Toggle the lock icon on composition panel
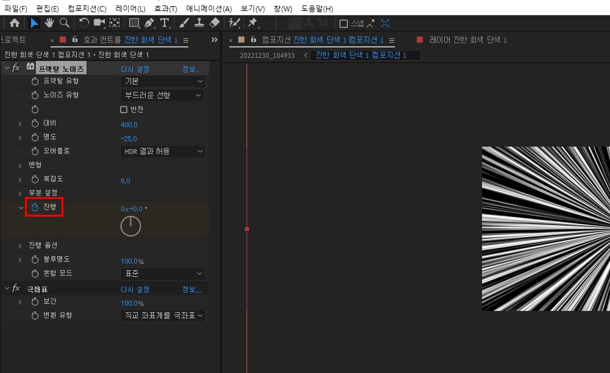610x373 pixels. pos(254,39)
